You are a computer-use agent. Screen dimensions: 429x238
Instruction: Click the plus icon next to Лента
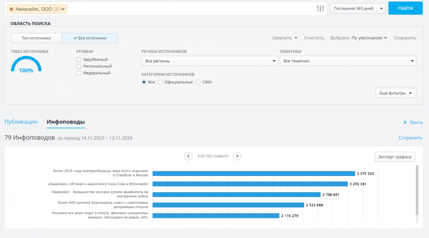pos(405,123)
